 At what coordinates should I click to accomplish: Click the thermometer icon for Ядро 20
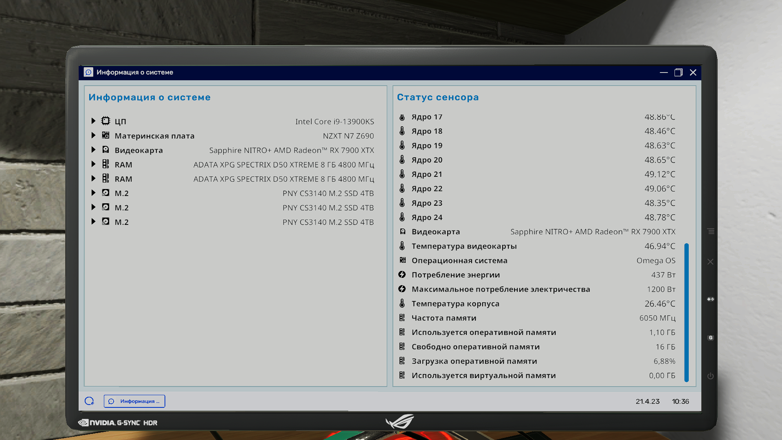tap(402, 160)
